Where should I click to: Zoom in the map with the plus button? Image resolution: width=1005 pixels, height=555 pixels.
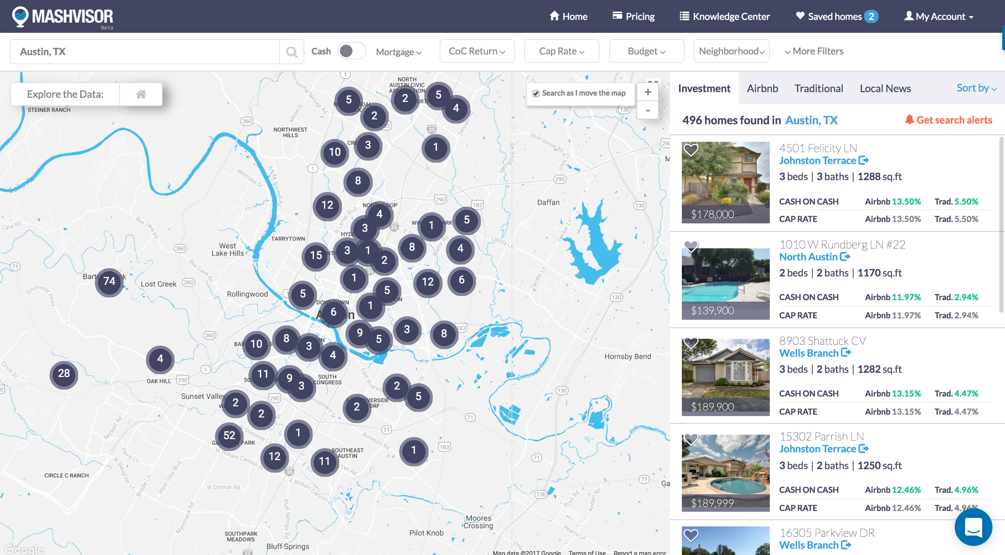pos(648,92)
